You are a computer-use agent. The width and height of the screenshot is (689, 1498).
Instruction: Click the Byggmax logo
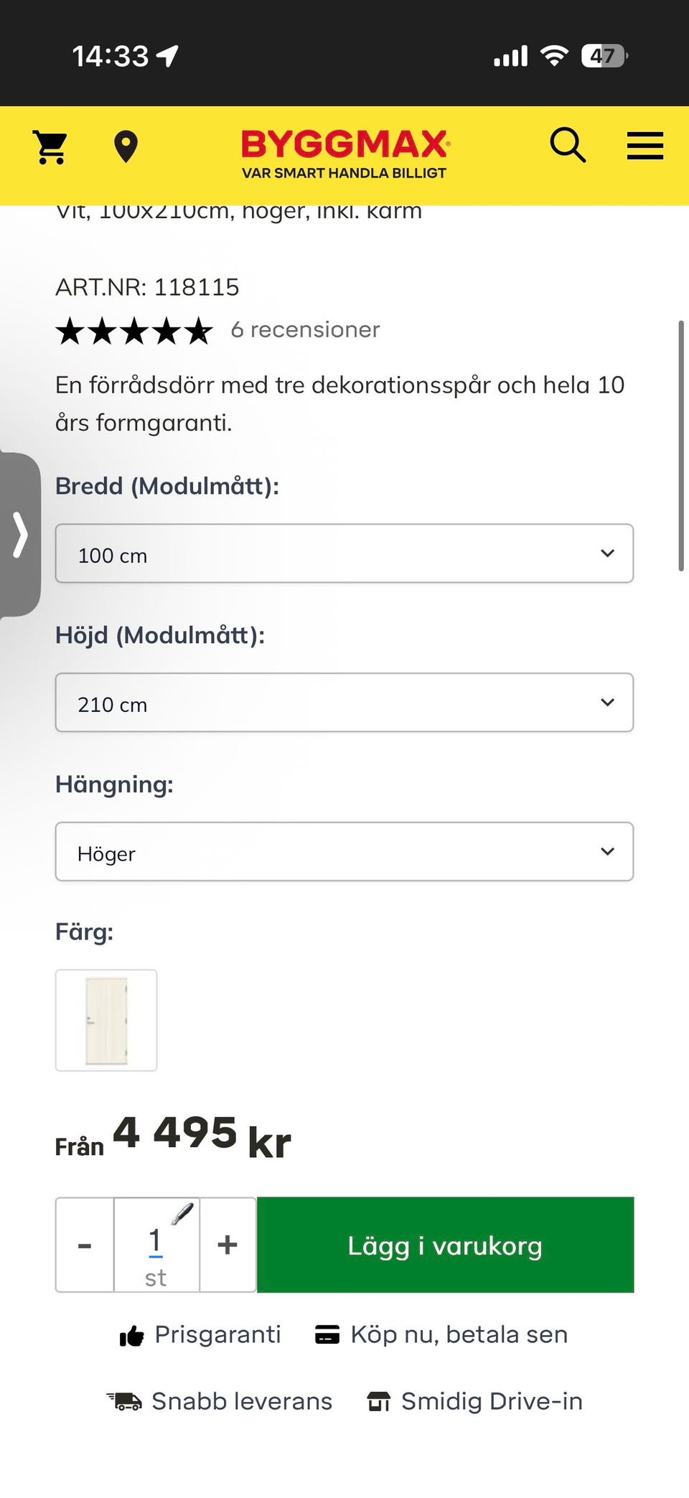344,153
